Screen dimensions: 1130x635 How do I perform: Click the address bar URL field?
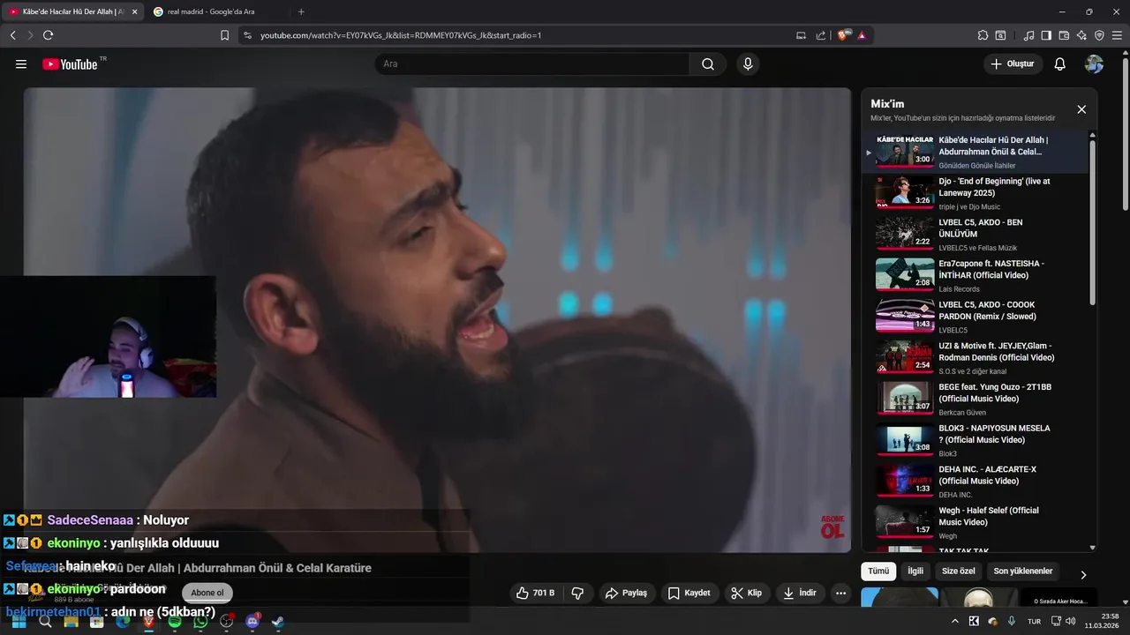pyautogui.click(x=521, y=35)
